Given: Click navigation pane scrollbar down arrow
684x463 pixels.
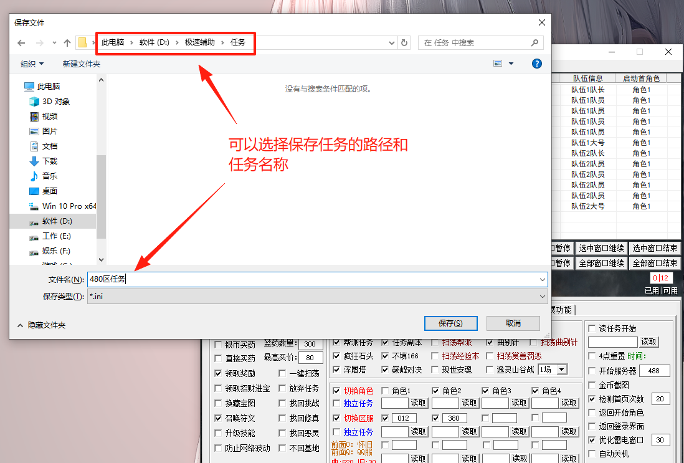Looking at the screenshot, I should 101,259.
